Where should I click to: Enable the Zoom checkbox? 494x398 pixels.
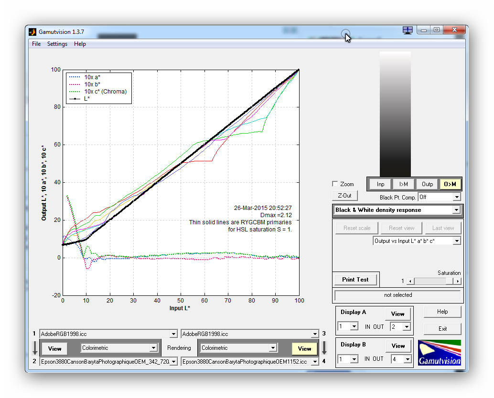[x=335, y=184]
